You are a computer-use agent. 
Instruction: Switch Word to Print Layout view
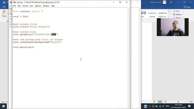(x=160, y=102)
